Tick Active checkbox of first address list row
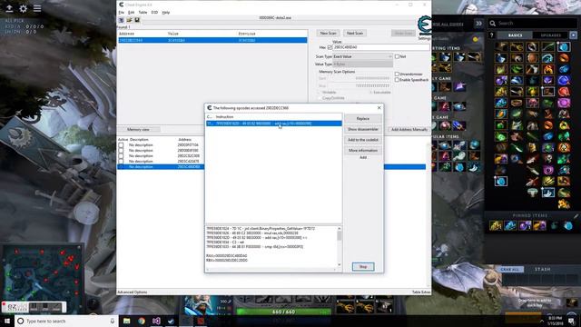The height and width of the screenshot is (327, 581). pos(121,145)
